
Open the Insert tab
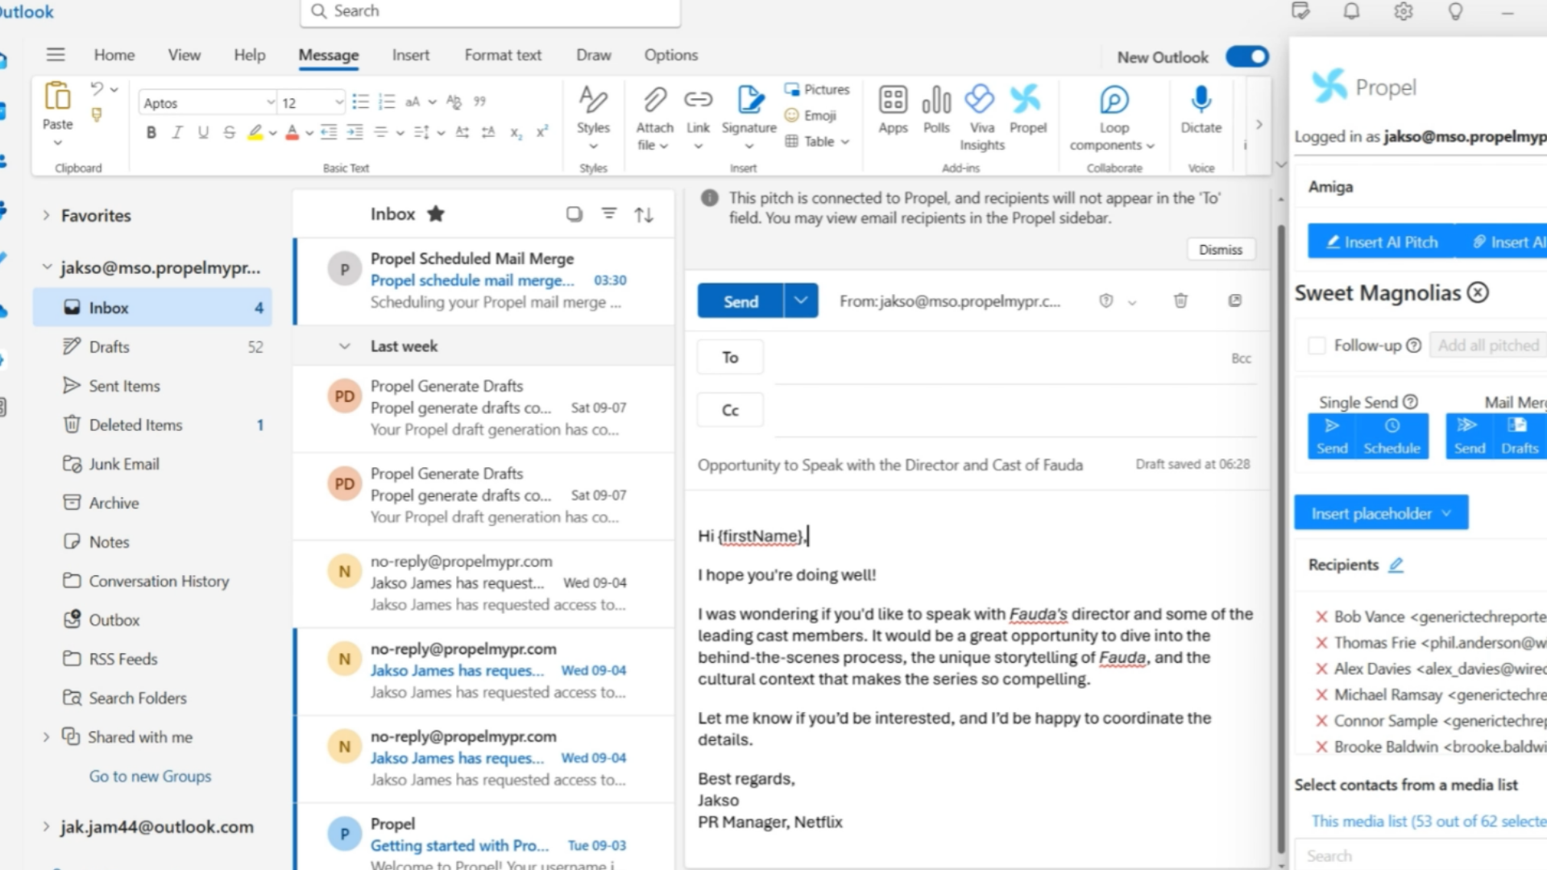click(x=411, y=56)
